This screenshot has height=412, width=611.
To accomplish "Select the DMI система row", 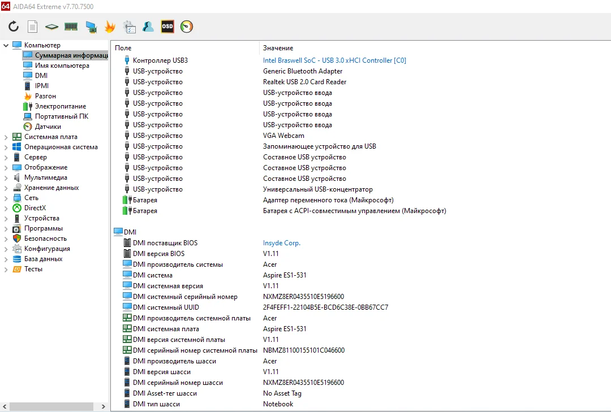I will (361, 275).
